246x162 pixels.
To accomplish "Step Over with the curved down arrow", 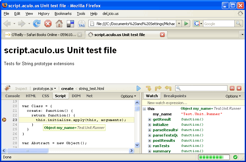I will [148, 88].
